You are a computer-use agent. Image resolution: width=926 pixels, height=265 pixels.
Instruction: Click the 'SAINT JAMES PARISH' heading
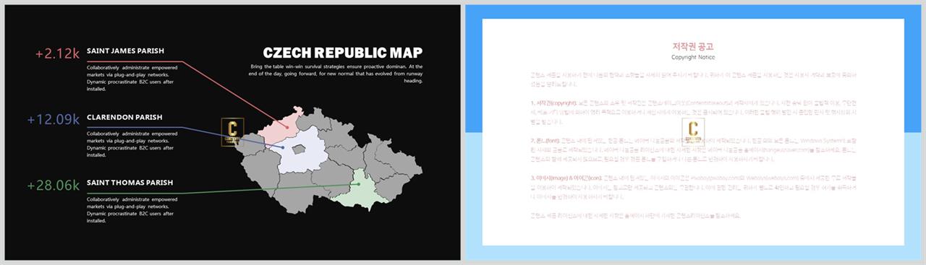pos(125,51)
